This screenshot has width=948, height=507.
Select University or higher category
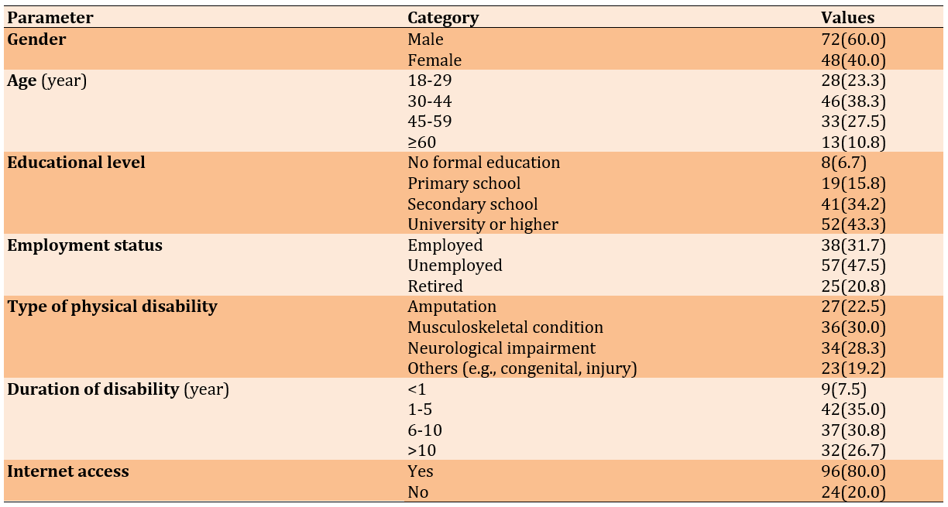pos(483,224)
